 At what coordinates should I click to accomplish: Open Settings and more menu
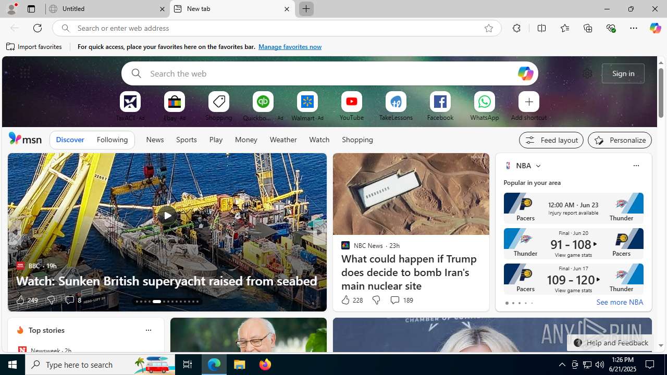(x=634, y=28)
